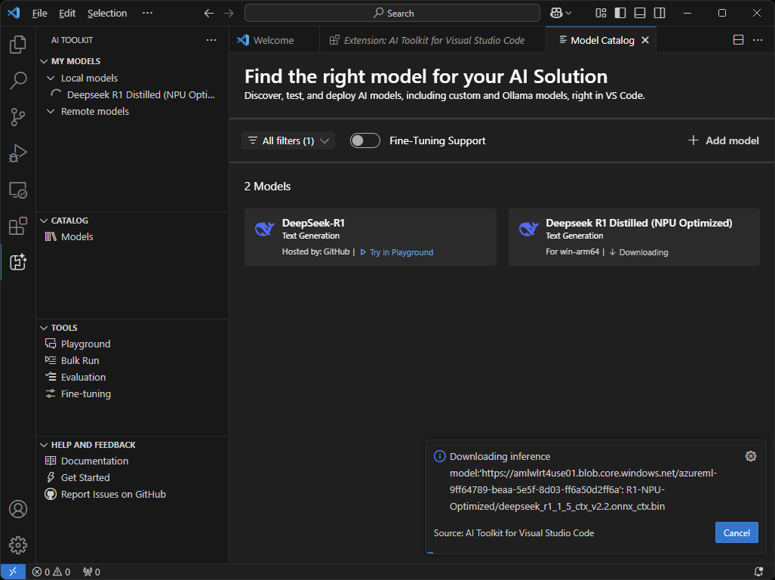Select Playground under Tools
Image resolution: width=775 pixels, height=580 pixels.
coord(85,344)
